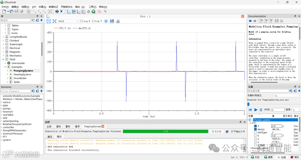Select PumpingSystem in library tree
The image size is (301, 160).
coord(23,70)
